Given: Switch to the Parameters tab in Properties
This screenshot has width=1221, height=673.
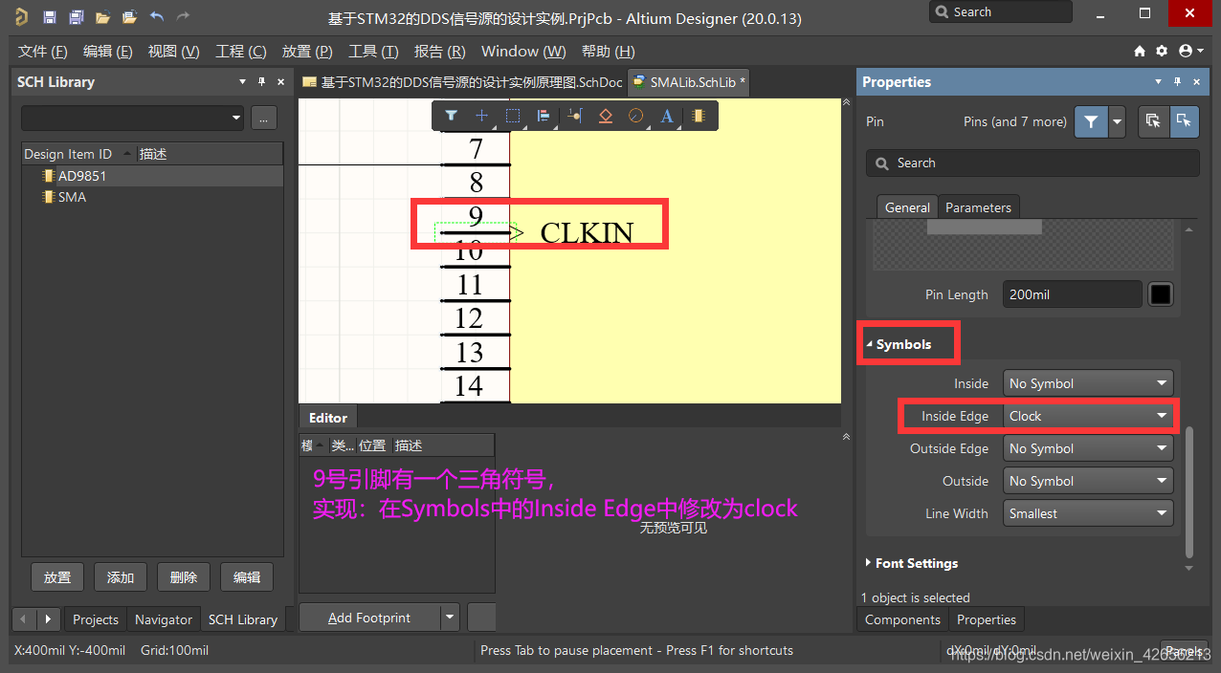Looking at the screenshot, I should click(978, 207).
